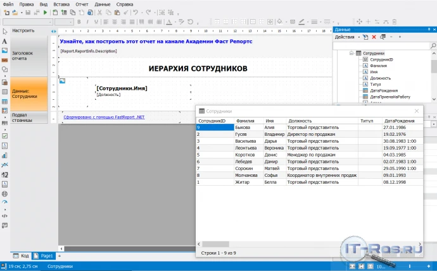Click red X delete icon in Data panel
Image resolution: width=437 pixels, height=271 pixels.
point(374,37)
